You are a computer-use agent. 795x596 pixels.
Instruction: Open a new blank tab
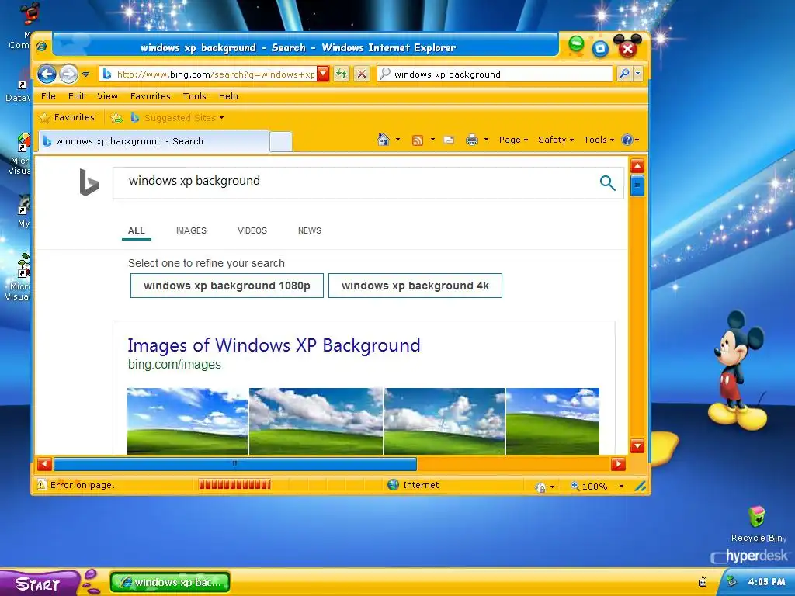(x=281, y=141)
